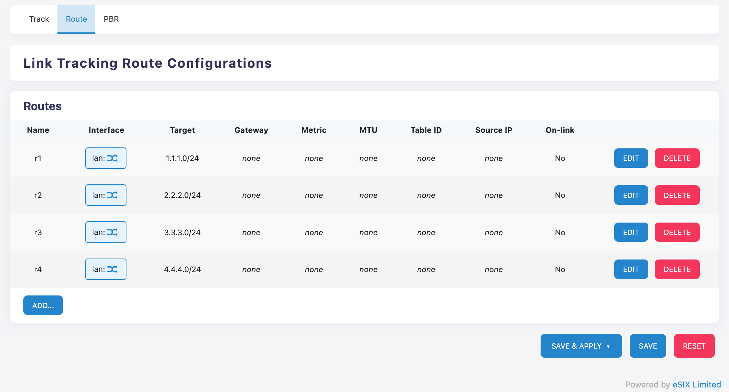Click the Save button
729x392 pixels.
(648, 346)
